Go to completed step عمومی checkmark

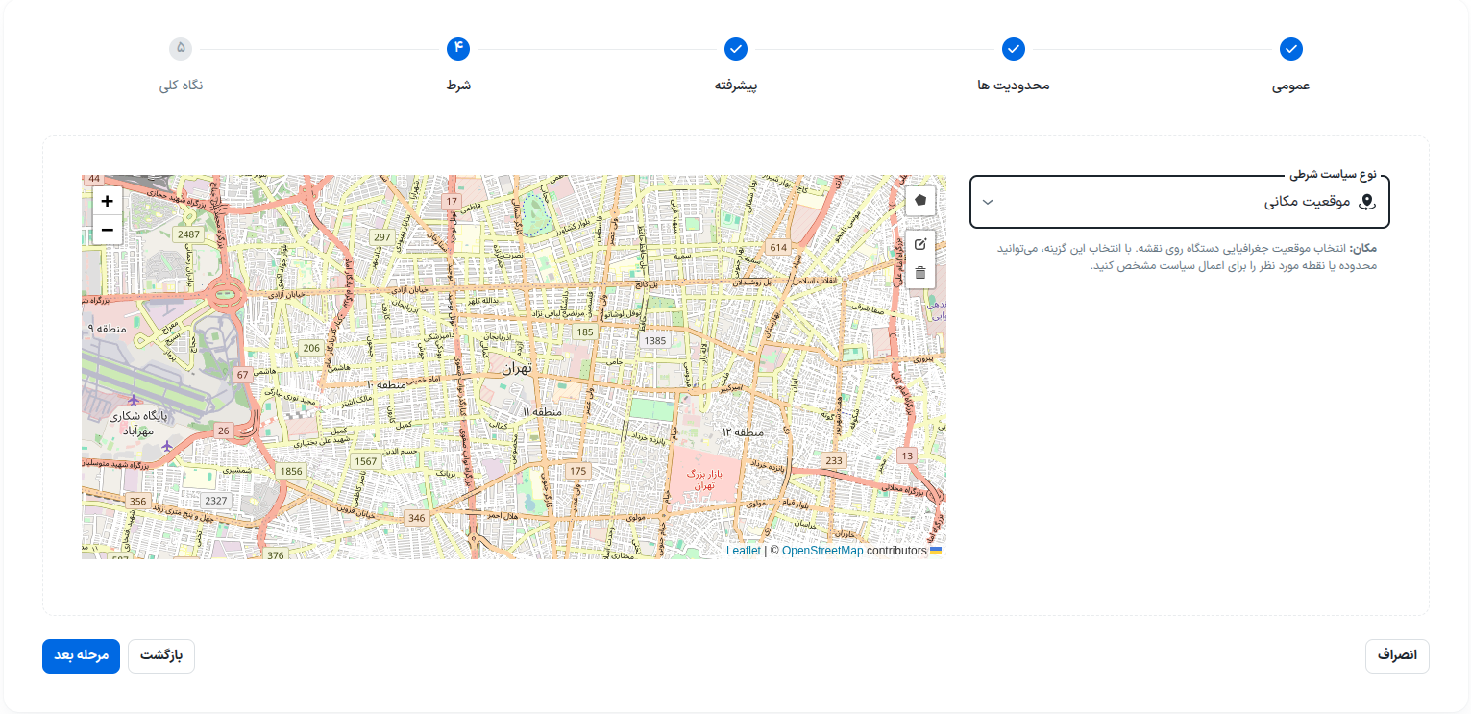click(x=1290, y=49)
